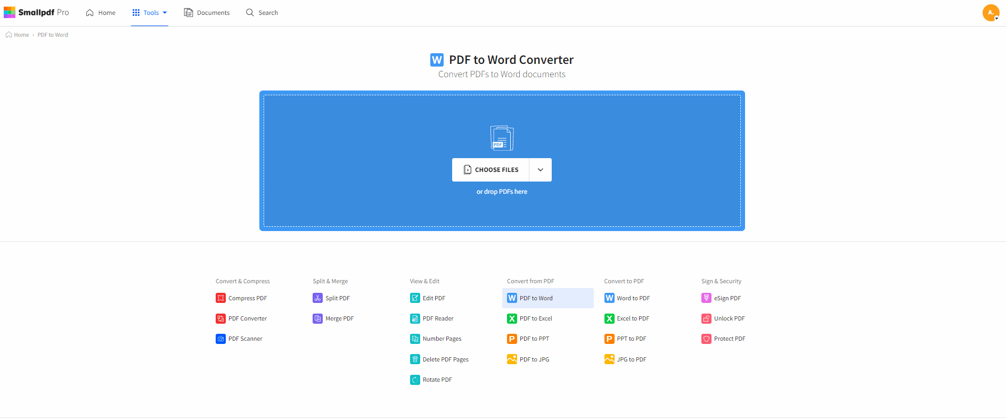
Task: Click the PDF to PPT P icon
Action: click(x=512, y=339)
